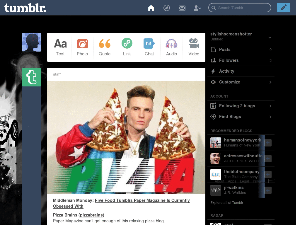
Task: Click the green staff Tumblr avatar
Action: (32, 77)
